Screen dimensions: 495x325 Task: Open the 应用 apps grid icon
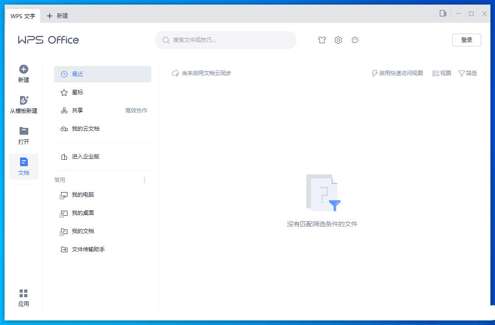pos(24,293)
